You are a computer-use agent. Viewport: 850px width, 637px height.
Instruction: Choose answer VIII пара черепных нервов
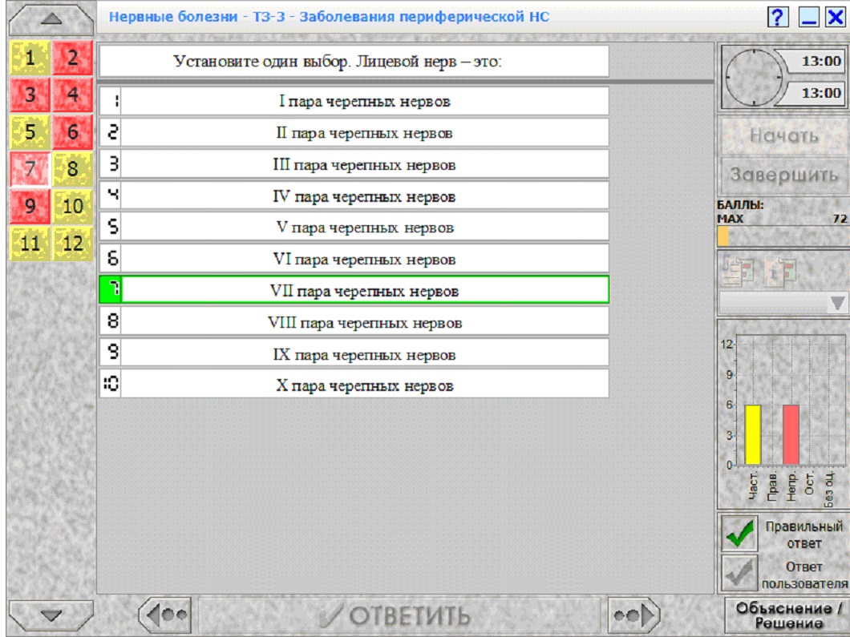(x=354, y=322)
